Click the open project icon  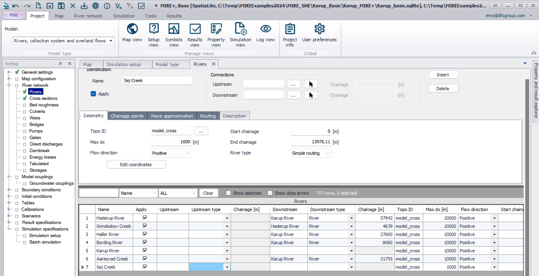(x=50, y=6)
